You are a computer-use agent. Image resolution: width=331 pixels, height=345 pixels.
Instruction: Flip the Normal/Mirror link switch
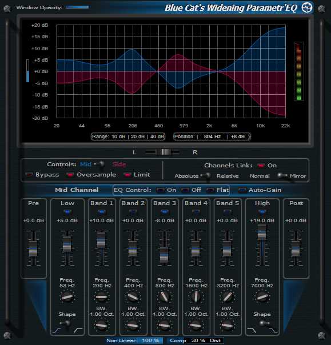click(282, 175)
